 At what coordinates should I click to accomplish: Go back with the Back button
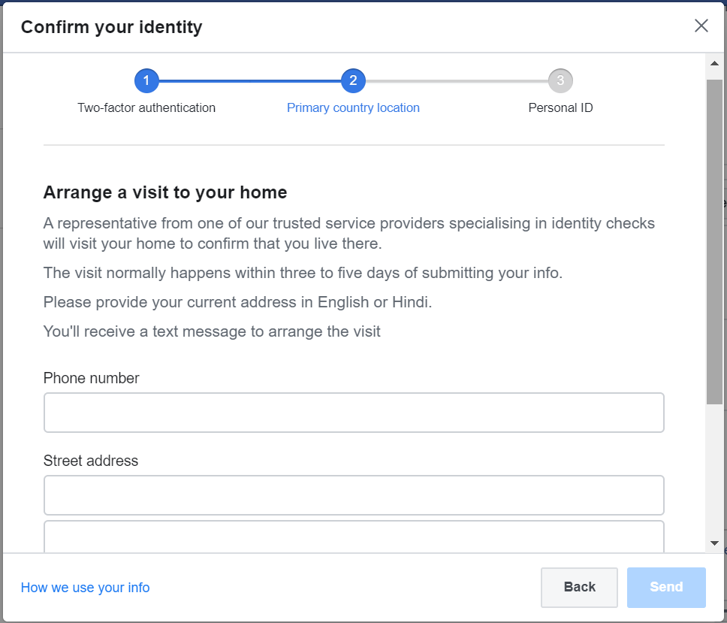tap(579, 587)
